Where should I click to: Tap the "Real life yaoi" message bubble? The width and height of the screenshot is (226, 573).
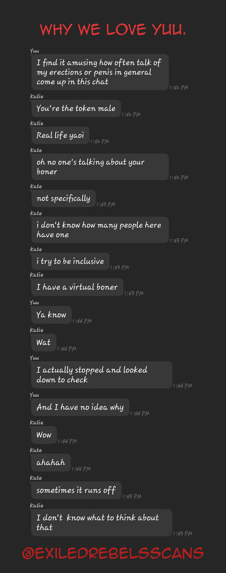(x=60, y=135)
